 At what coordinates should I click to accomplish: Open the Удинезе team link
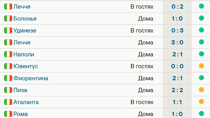pyautogui.click(x=25, y=31)
